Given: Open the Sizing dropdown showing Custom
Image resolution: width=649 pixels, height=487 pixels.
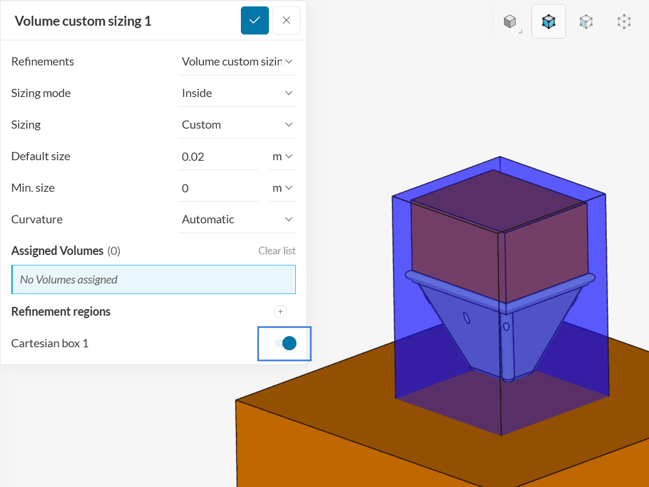Looking at the screenshot, I should pyautogui.click(x=237, y=125).
